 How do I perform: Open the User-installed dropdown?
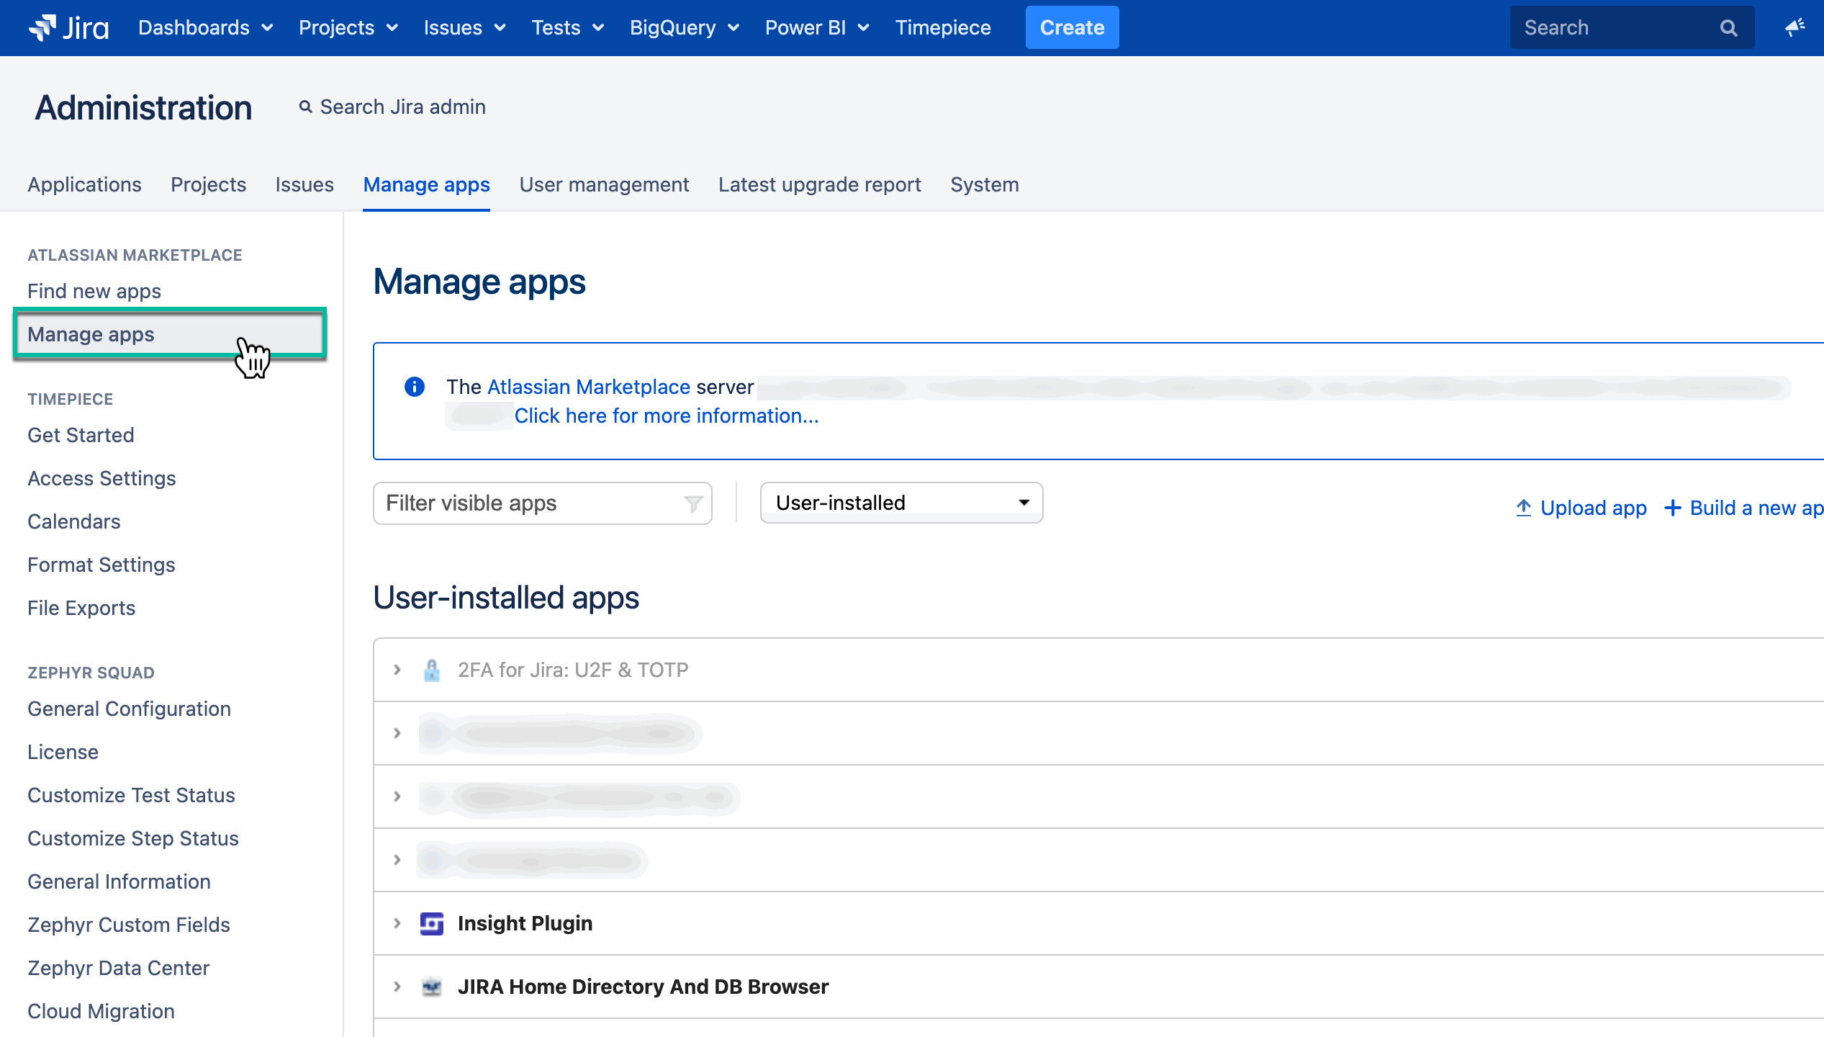[901, 503]
